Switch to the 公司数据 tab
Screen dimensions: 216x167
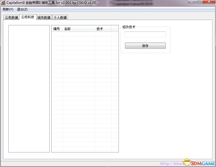click(x=11, y=18)
